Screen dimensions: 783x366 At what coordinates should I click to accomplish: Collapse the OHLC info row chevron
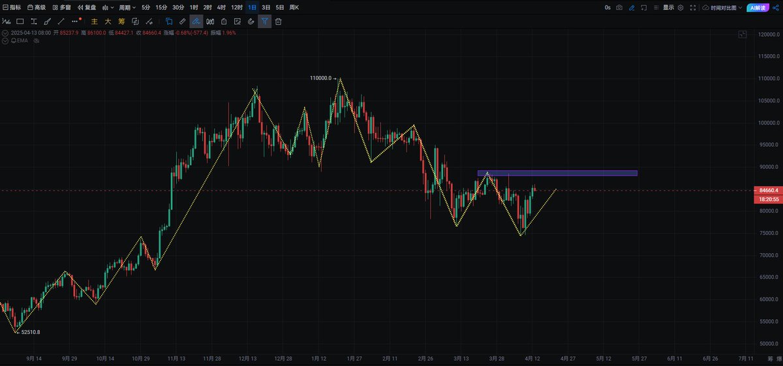pyautogui.click(x=5, y=32)
